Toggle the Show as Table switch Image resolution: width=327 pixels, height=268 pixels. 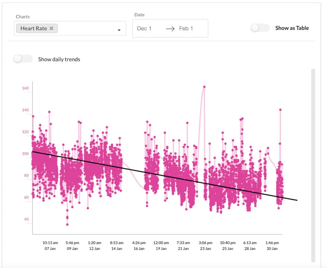click(x=260, y=28)
